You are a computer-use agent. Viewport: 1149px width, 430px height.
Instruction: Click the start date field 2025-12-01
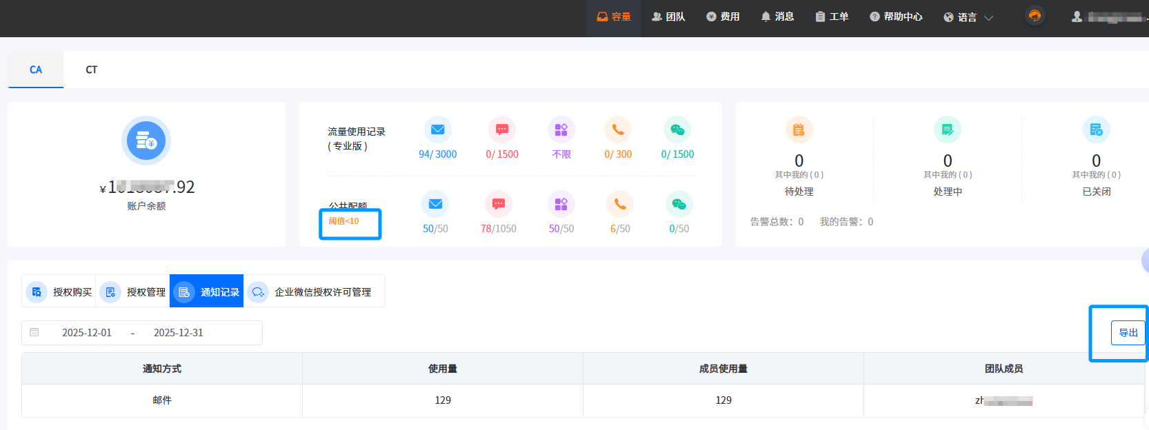tap(87, 333)
